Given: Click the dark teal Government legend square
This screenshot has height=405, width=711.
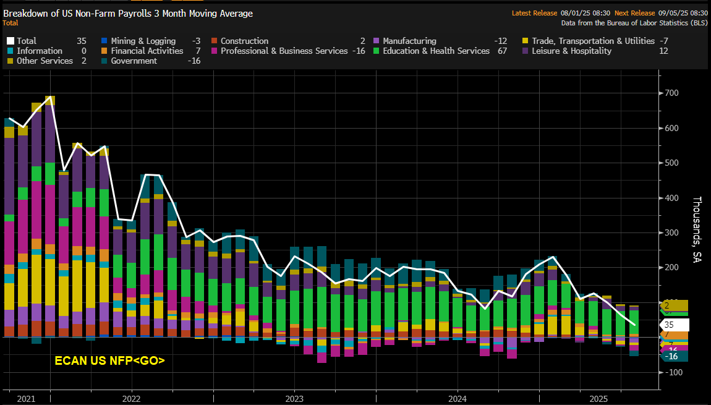Looking at the screenshot, I should (x=104, y=61).
